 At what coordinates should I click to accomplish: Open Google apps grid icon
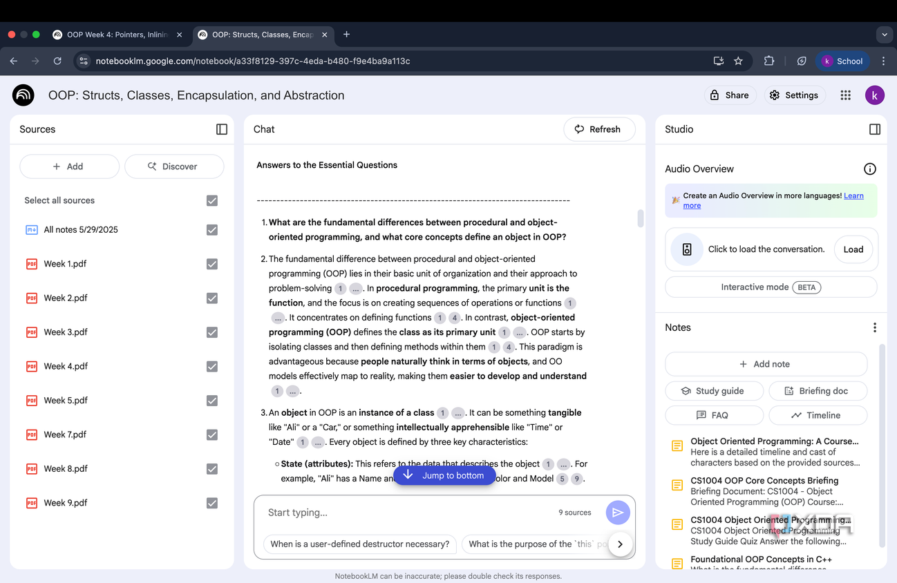coord(846,95)
